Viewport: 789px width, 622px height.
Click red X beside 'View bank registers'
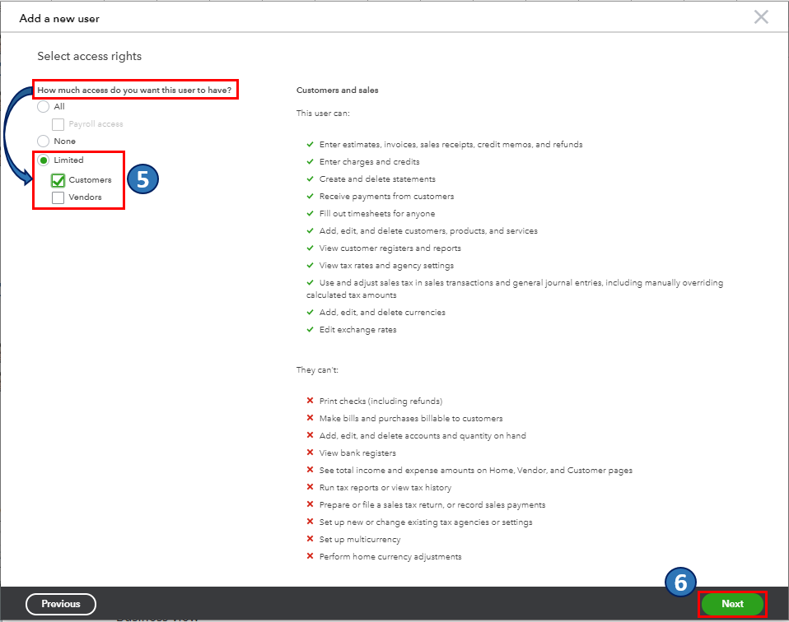[310, 453]
